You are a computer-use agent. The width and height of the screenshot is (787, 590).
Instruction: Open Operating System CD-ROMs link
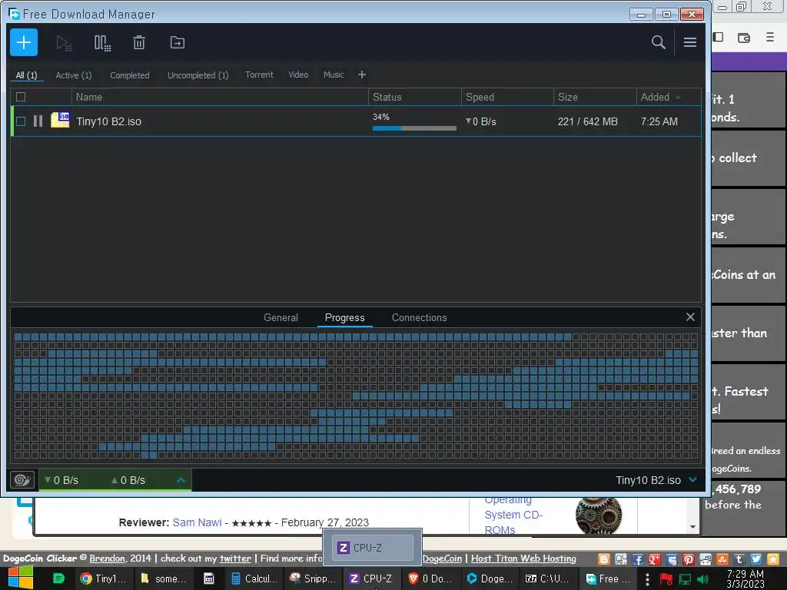click(513, 514)
